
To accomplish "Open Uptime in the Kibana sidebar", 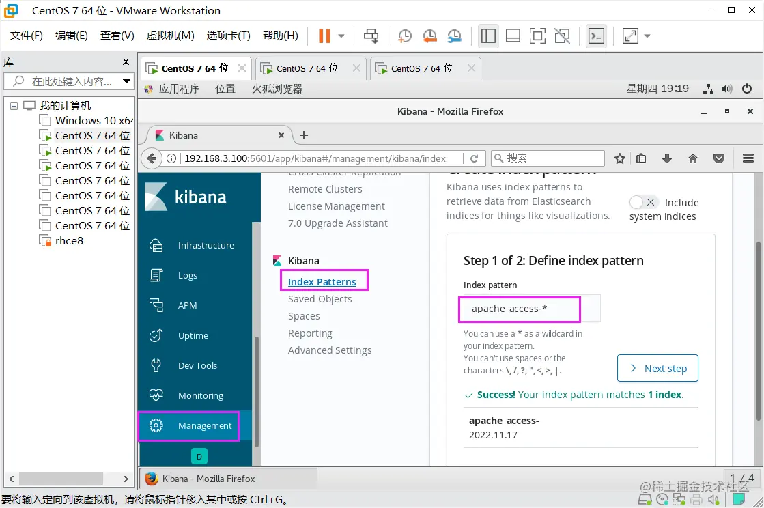I will [x=195, y=335].
